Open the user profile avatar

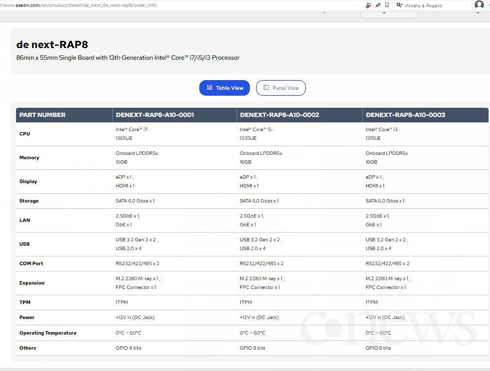pos(479,5)
